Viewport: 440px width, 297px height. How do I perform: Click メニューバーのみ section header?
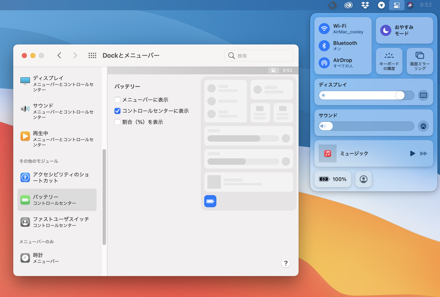pyautogui.click(x=36, y=241)
